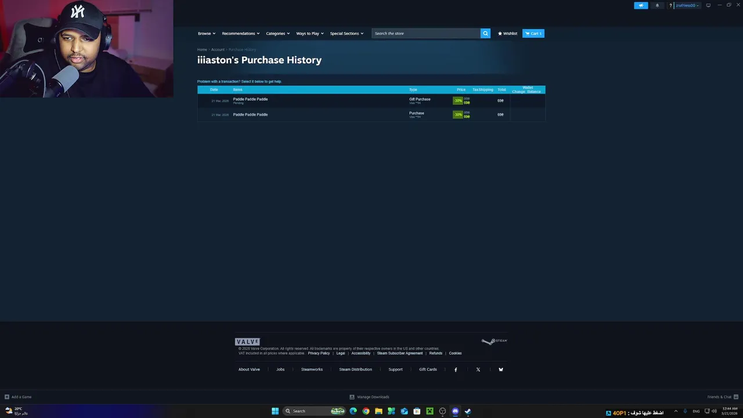Click the Windows taskbar Search box
743x418 pixels.
(314, 411)
